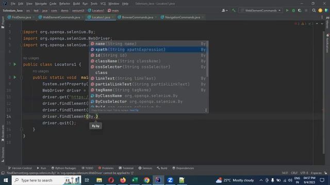Open Version Control tool window

click(20, 168)
